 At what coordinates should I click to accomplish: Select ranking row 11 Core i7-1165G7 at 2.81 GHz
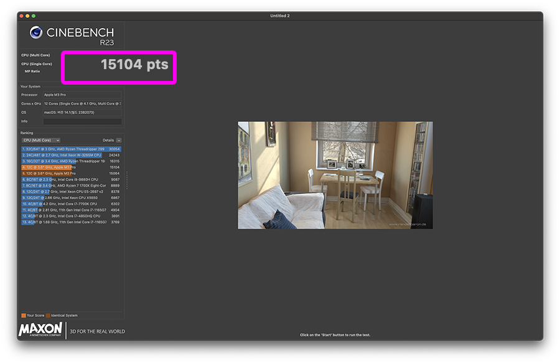pos(71,210)
